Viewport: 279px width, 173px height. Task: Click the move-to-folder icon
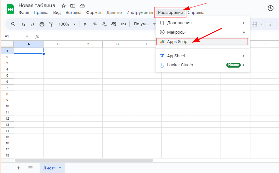pos(73,6)
